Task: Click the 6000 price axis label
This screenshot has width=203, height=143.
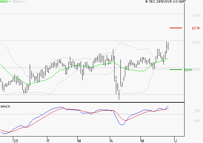Action: tap(197, 69)
